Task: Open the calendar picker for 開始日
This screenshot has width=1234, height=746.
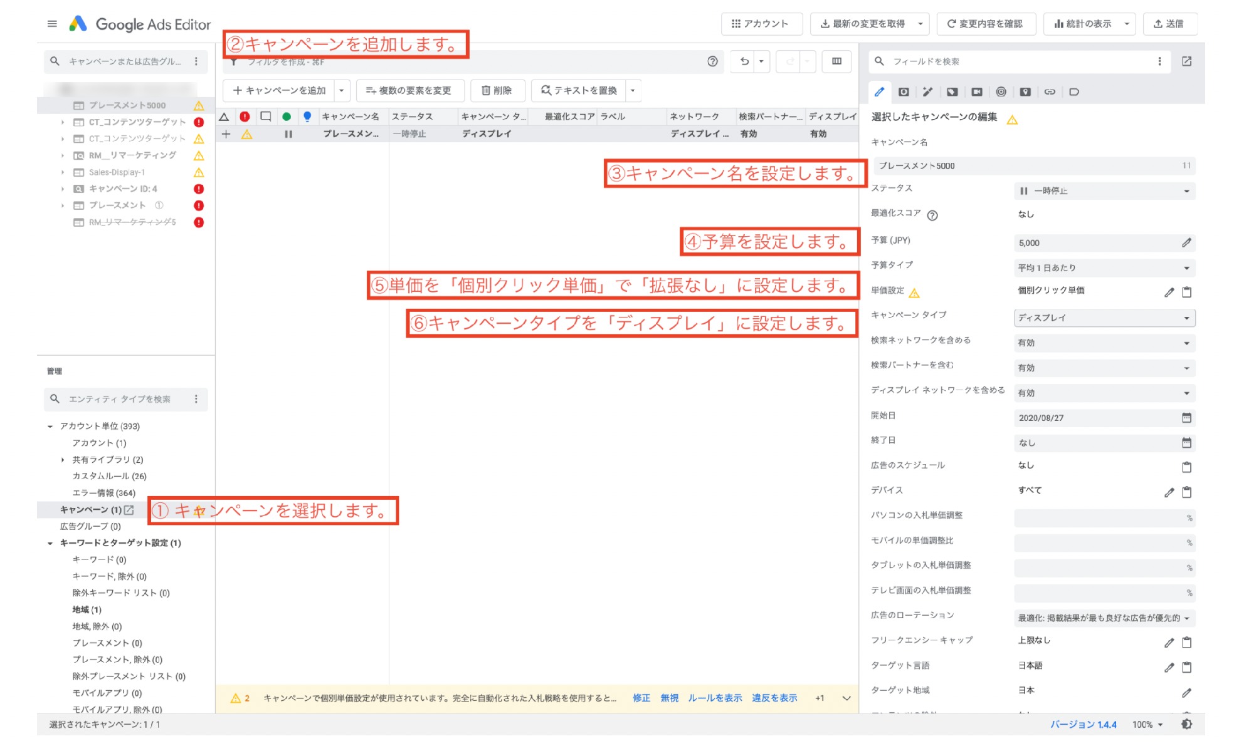Action: (x=1187, y=417)
